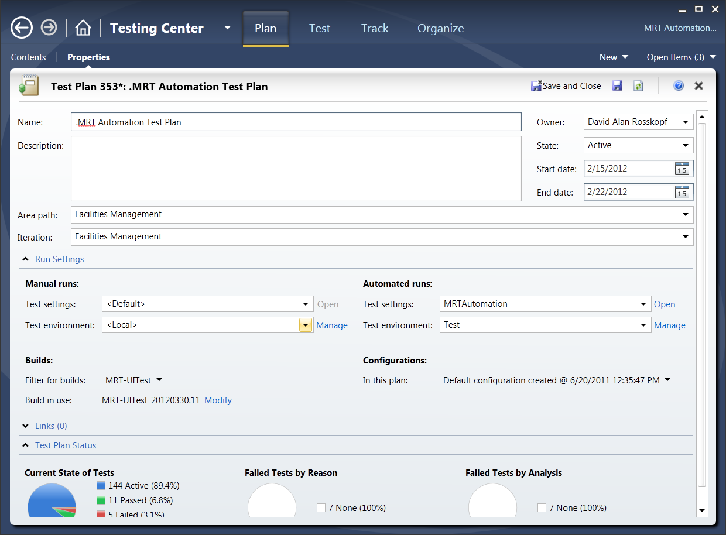Open help with the question mark icon
The width and height of the screenshot is (726, 535).
(679, 86)
